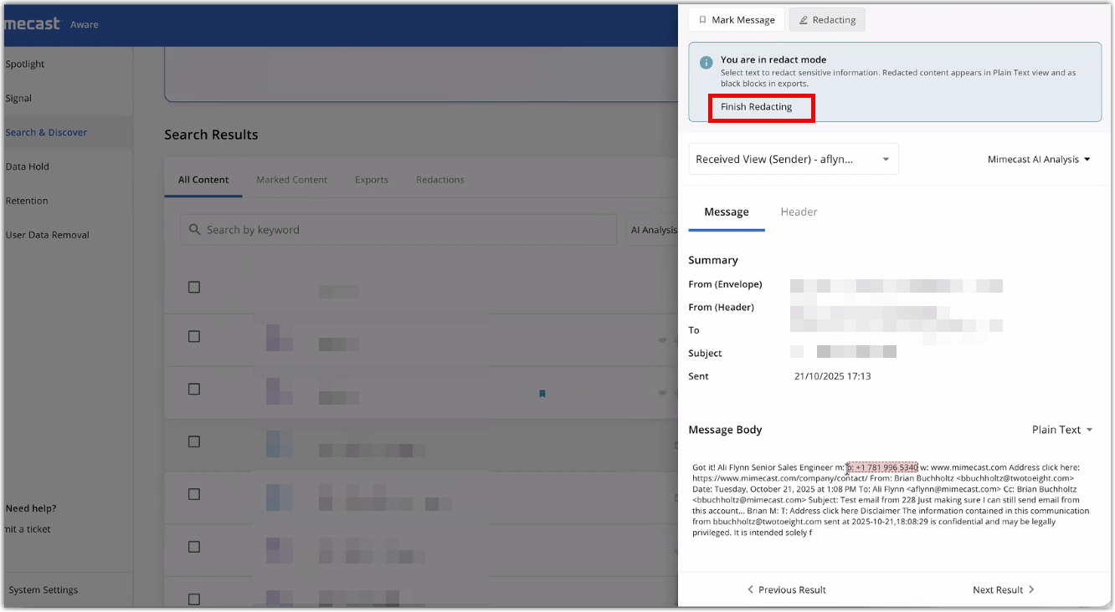Viewport: 1115px width, 612px height.
Task: Open Retention in the sidebar
Action: [27, 201]
